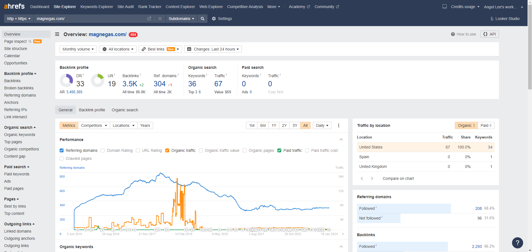Screen dimensions: 532x252
Task: Uncheck the Referring domains checkbox
Action: pos(62,150)
